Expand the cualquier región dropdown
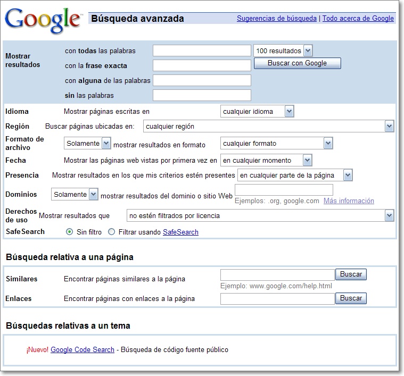The height and width of the screenshot is (376, 404). [x=268, y=127]
